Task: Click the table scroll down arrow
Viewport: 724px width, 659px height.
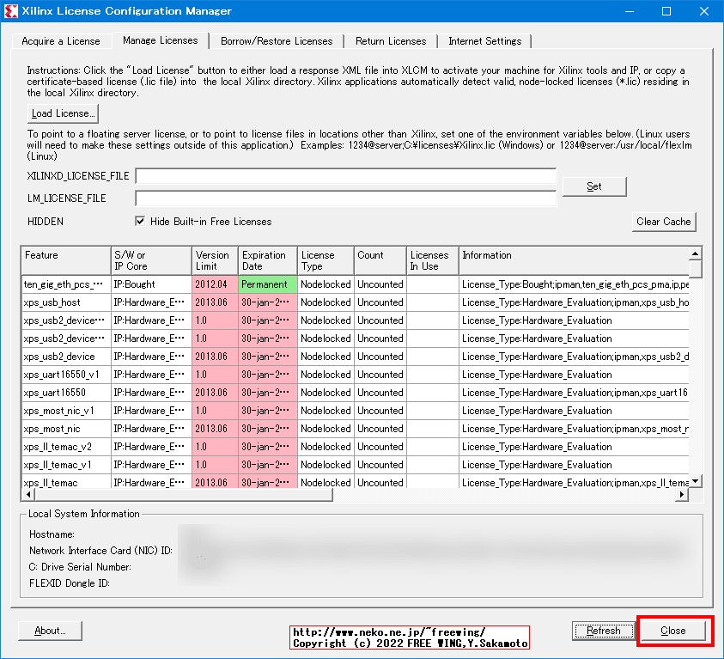Action: pos(696,481)
